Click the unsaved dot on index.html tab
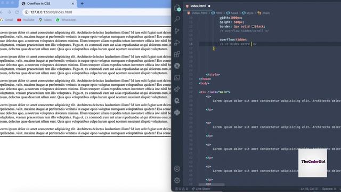This screenshot has height=192, width=341. click(x=209, y=6)
